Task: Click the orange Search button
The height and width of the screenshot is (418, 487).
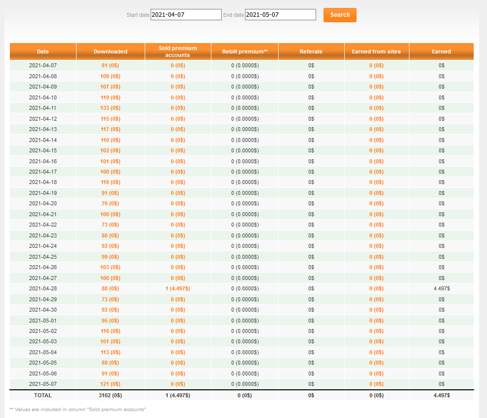Action: 340,15
